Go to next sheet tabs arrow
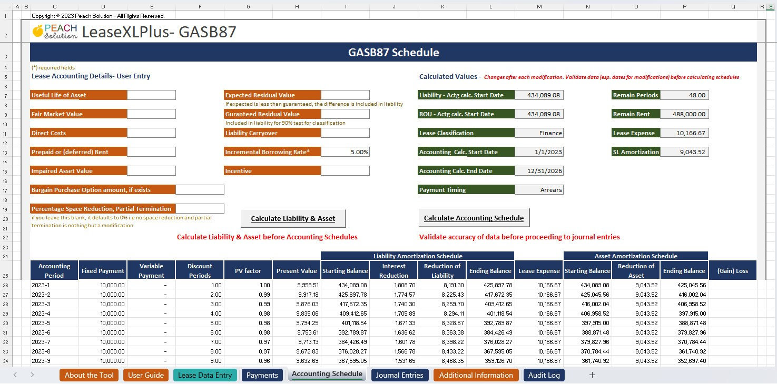The width and height of the screenshot is (777, 384). [32, 375]
